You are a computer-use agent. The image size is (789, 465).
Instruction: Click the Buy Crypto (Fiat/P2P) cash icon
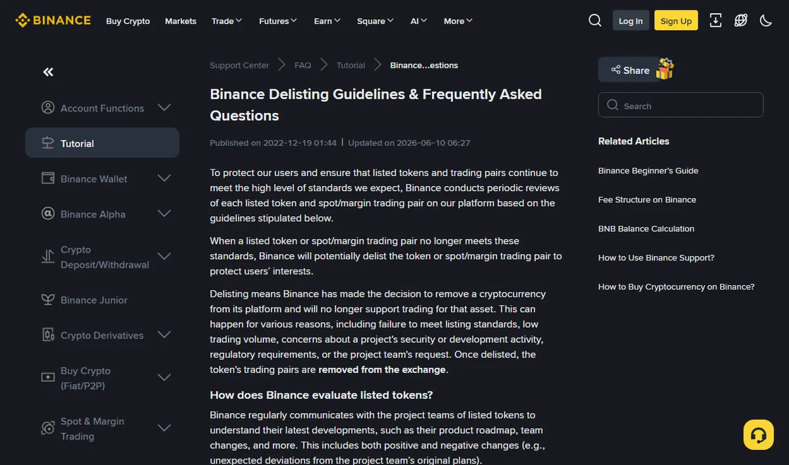click(x=47, y=378)
